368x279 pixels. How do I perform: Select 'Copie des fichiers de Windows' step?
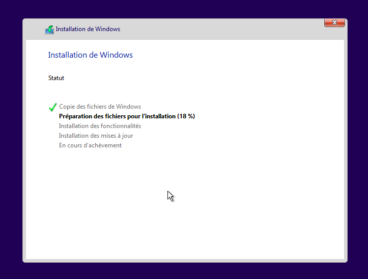(100, 107)
